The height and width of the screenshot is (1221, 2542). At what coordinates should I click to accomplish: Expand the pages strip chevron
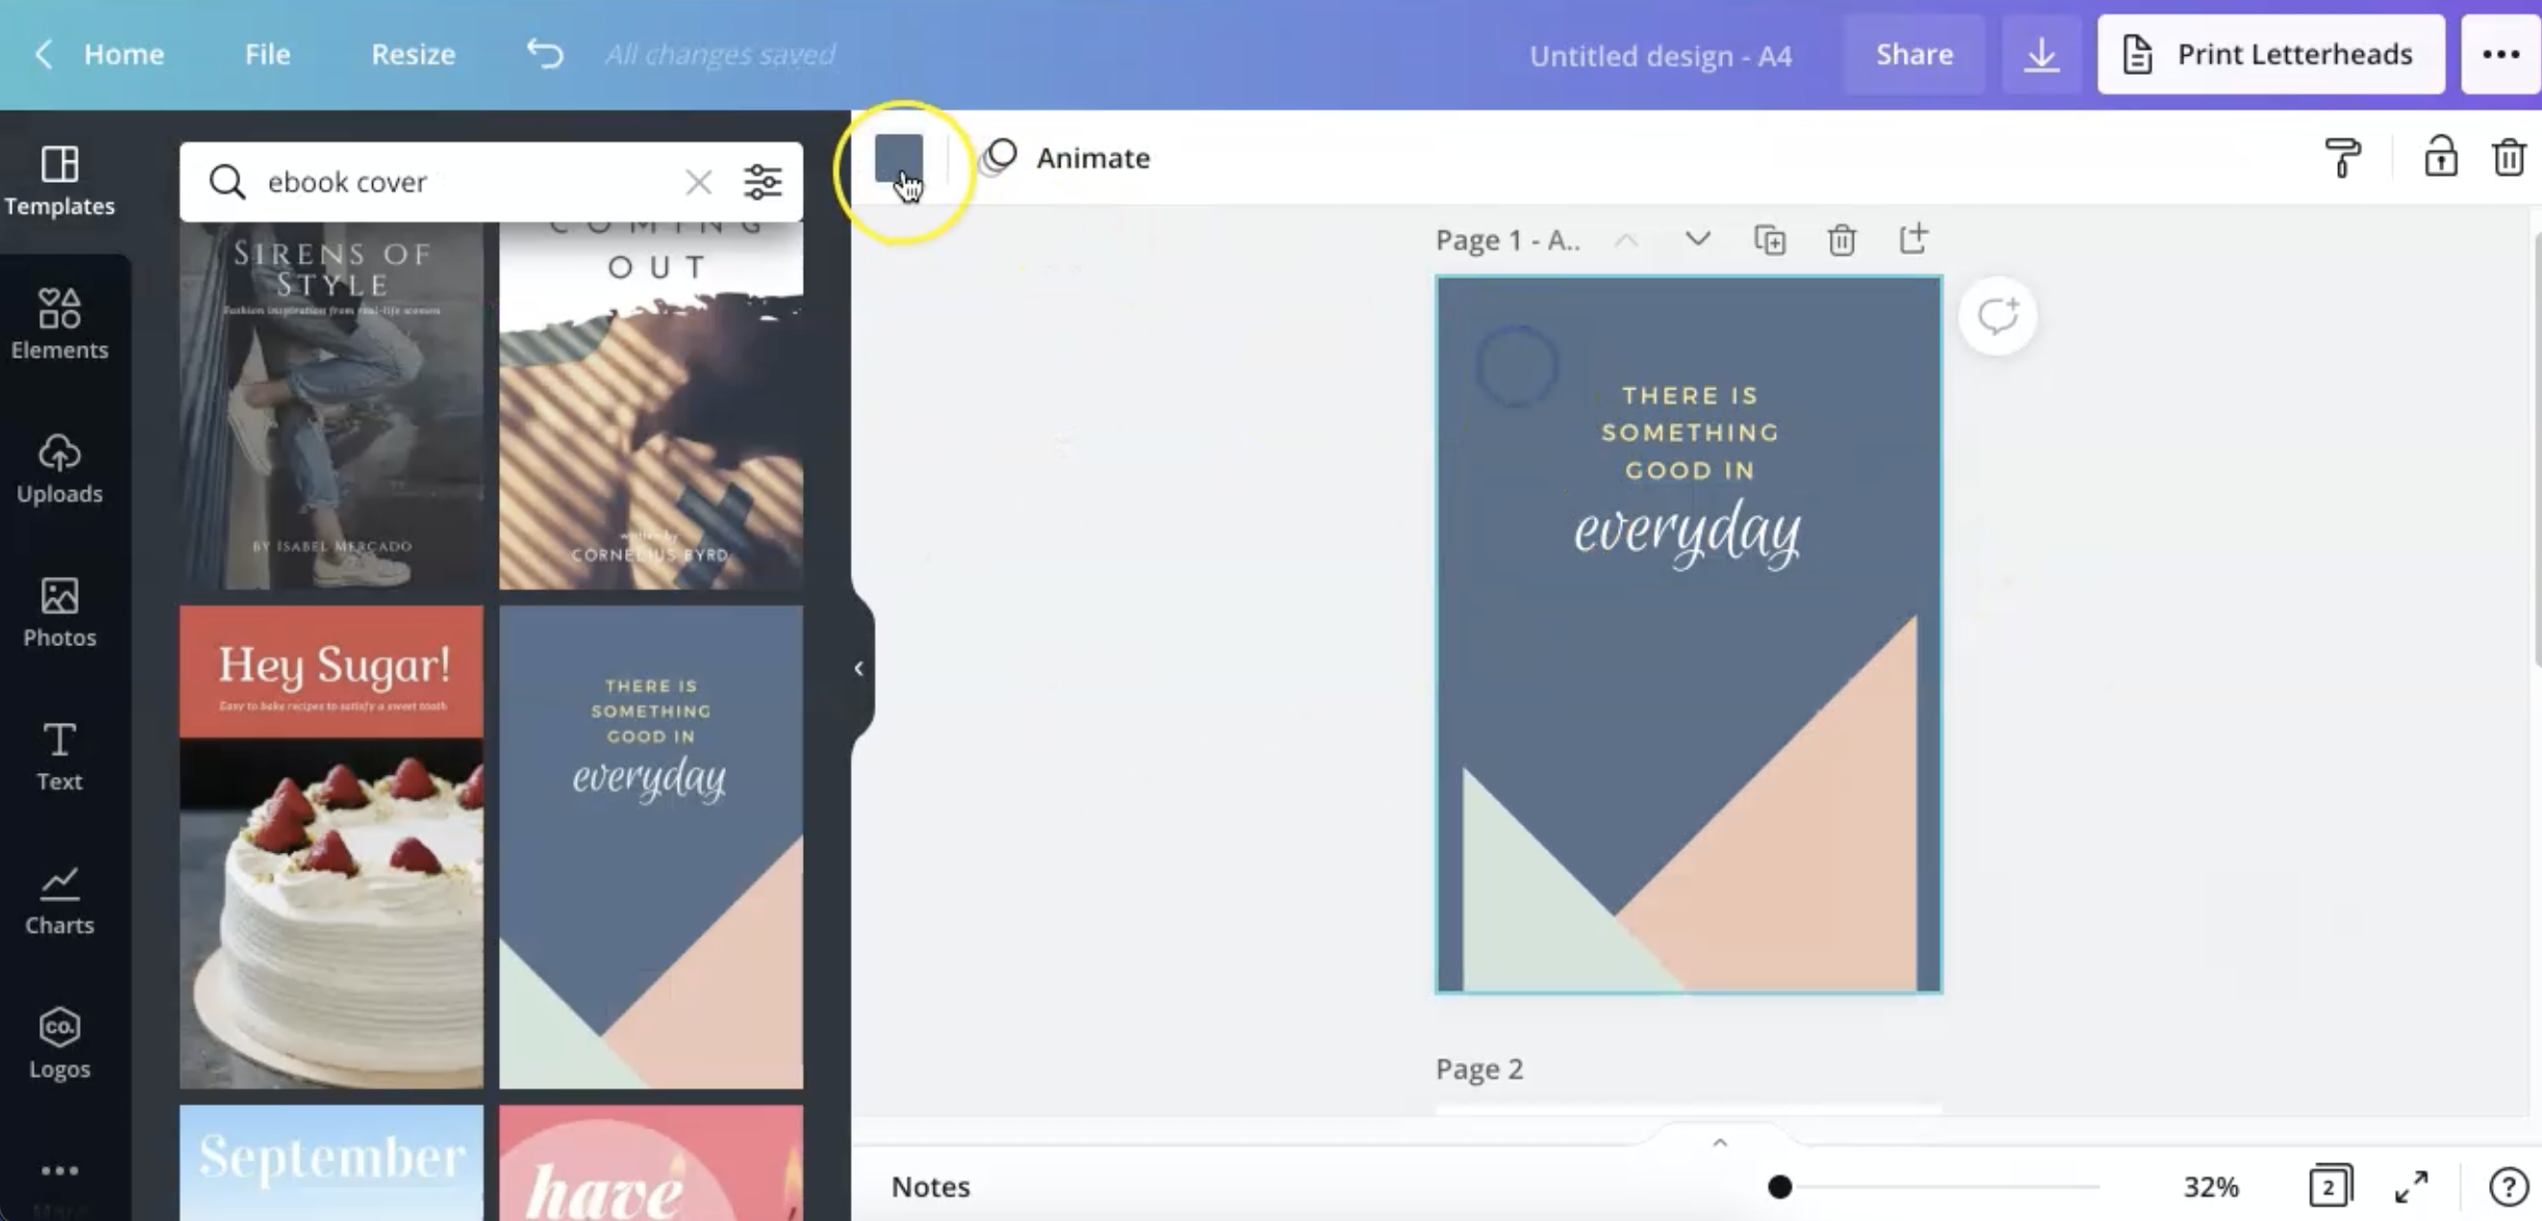point(1720,1143)
